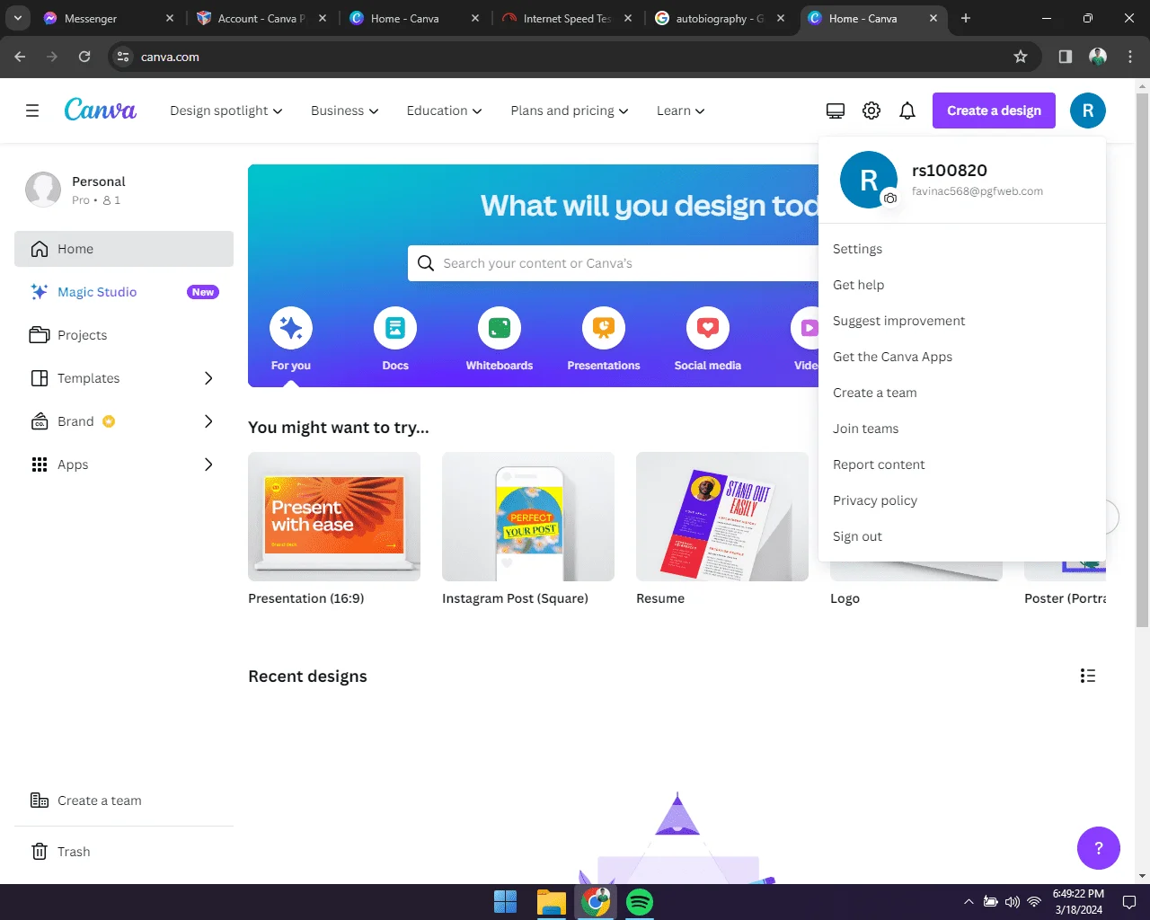Click the Canva logo

point(101,110)
